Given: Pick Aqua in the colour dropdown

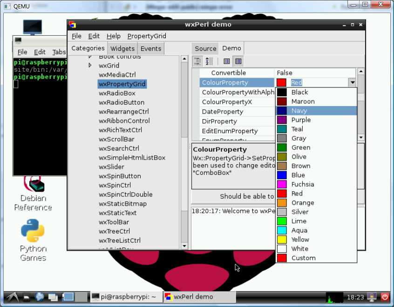Looking at the screenshot, I should [316, 230].
